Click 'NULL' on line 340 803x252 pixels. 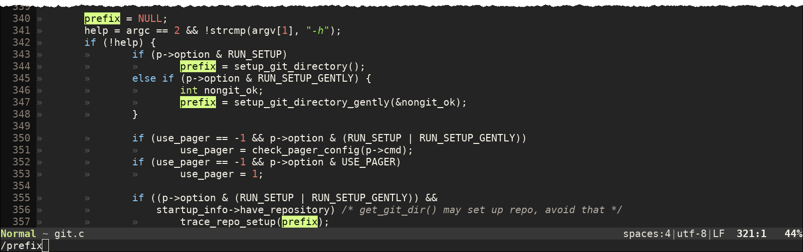[x=150, y=18]
